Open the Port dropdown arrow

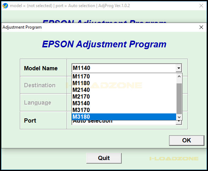click(x=179, y=122)
